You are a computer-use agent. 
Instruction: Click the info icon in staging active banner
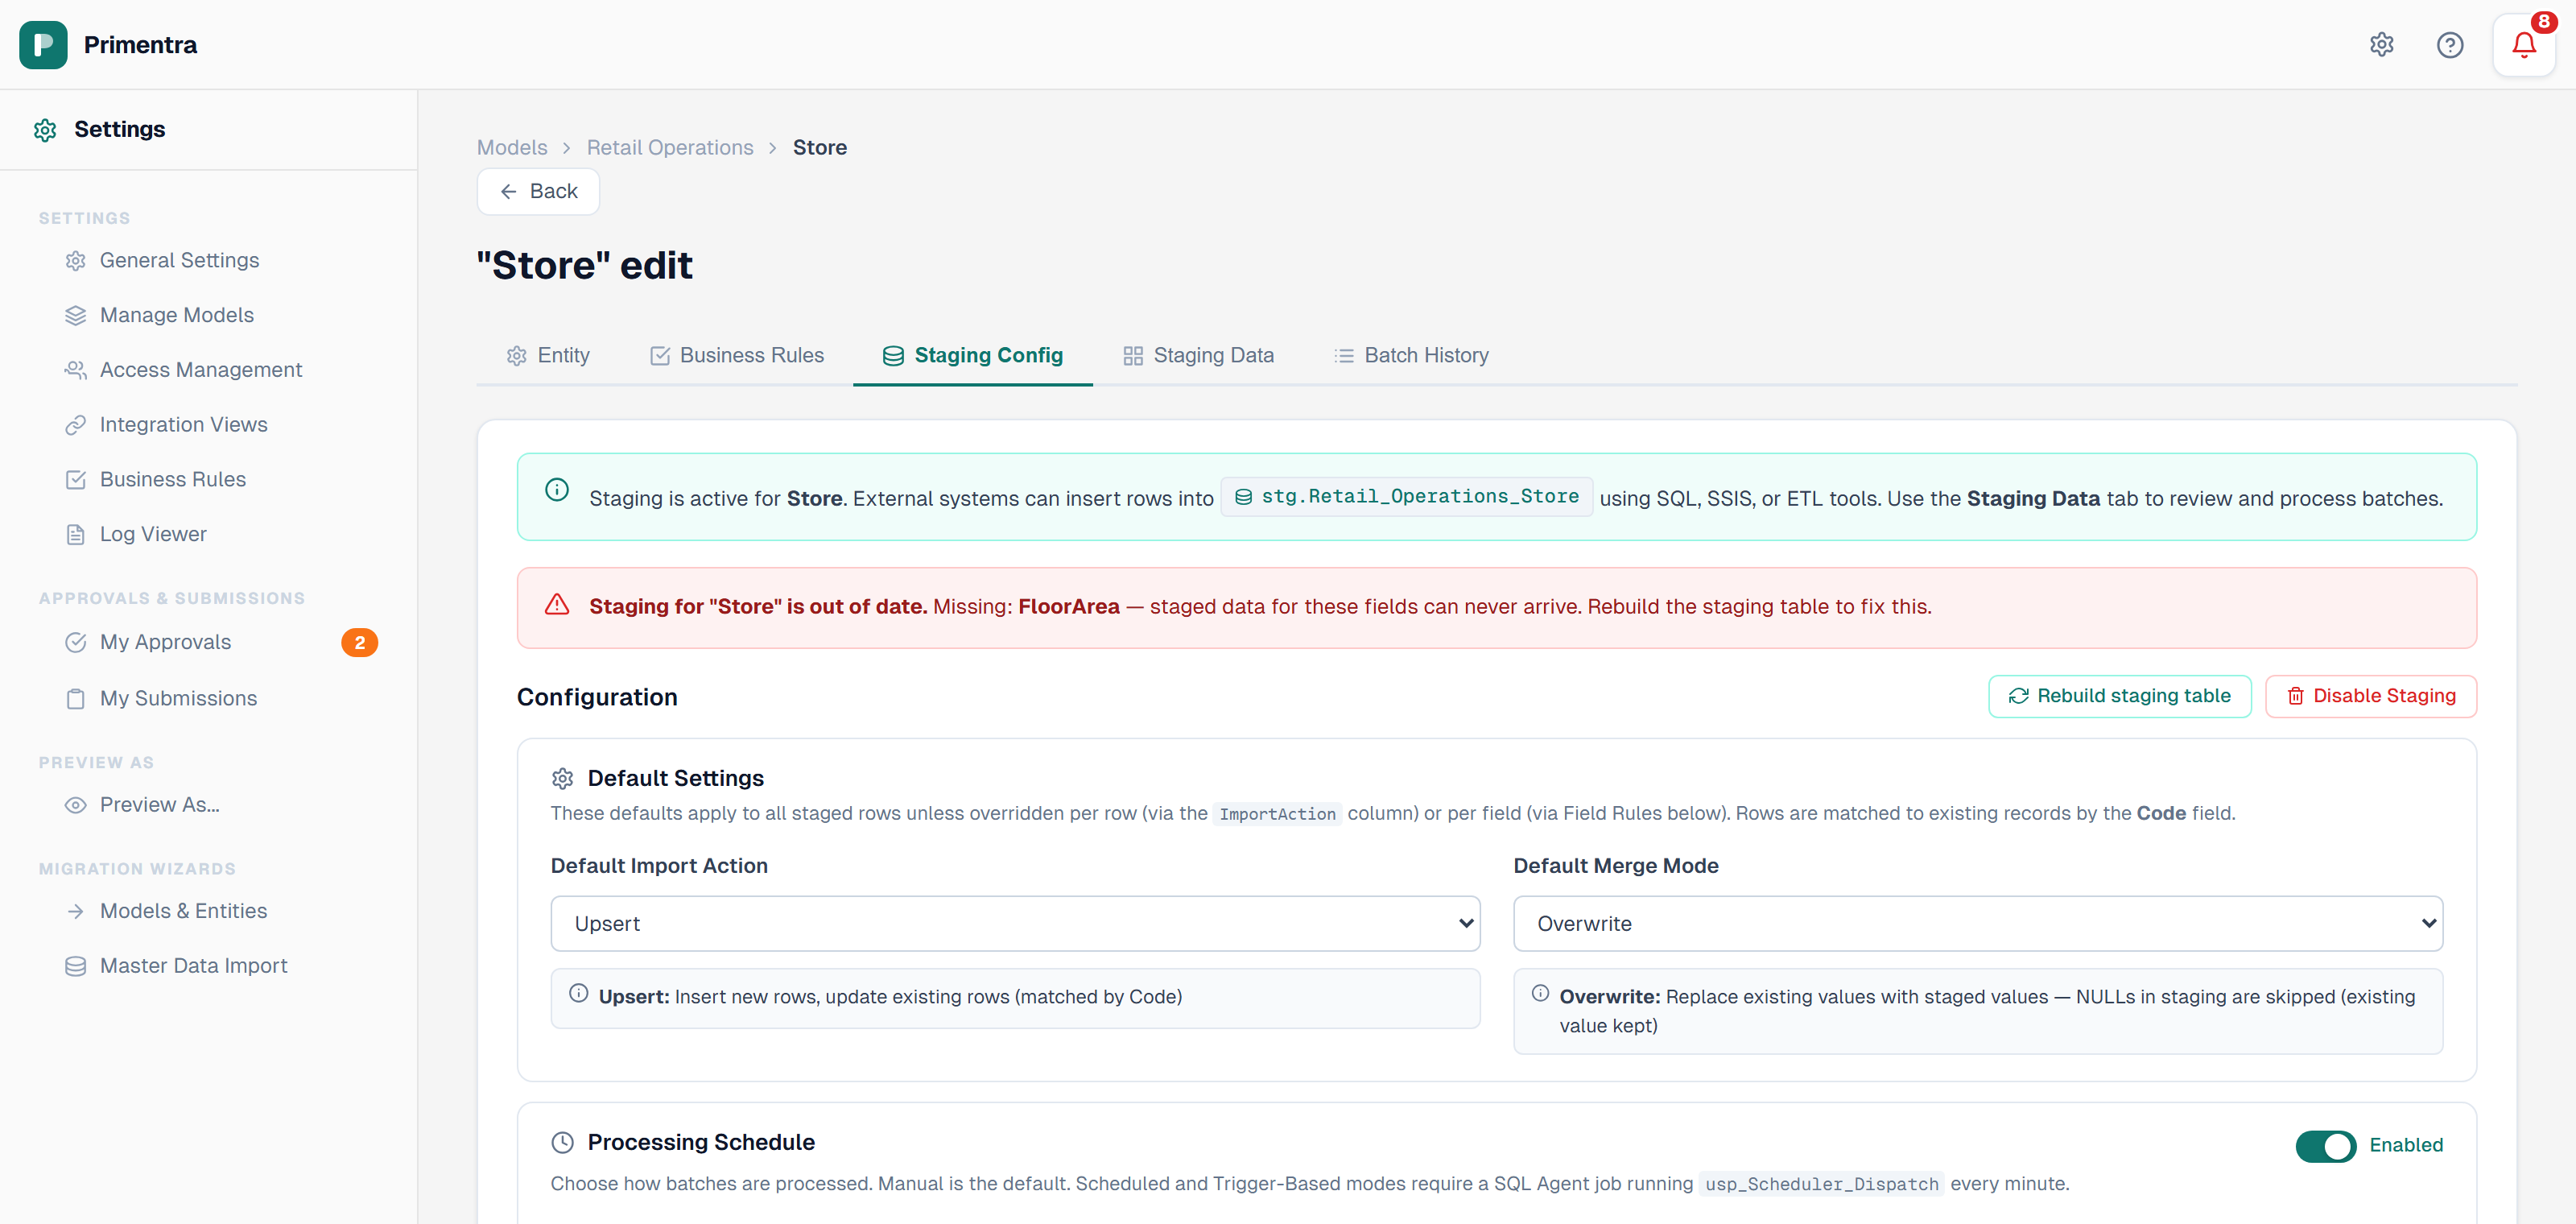coord(557,490)
